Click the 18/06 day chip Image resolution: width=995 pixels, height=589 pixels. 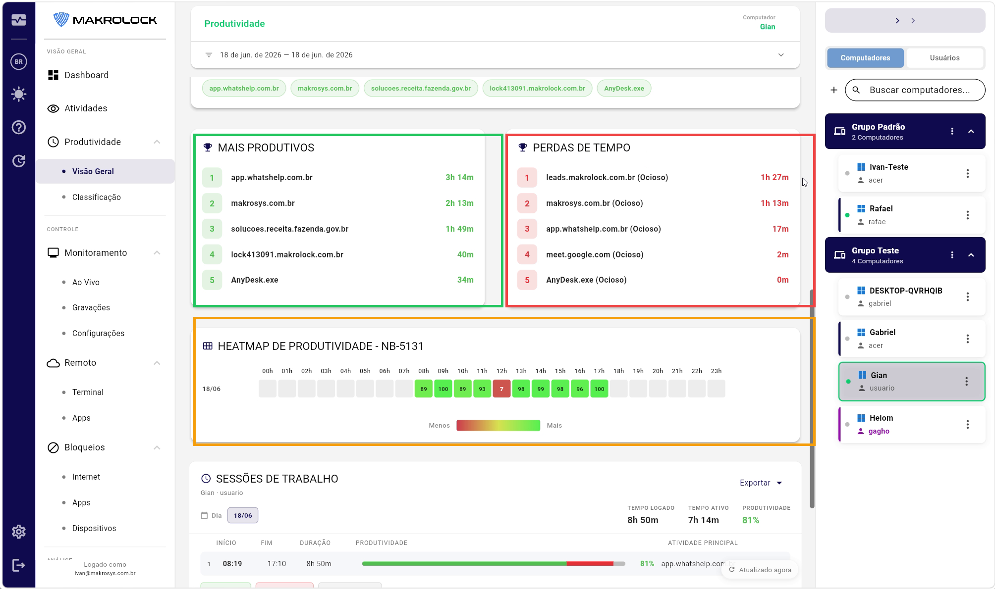click(x=243, y=515)
